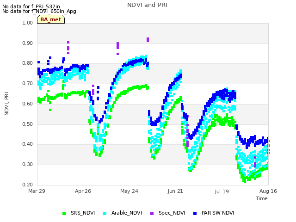The width and height of the screenshot is (296, 222).
Task: Click the 'Jul 19' x-axis label
Action: pos(222,191)
